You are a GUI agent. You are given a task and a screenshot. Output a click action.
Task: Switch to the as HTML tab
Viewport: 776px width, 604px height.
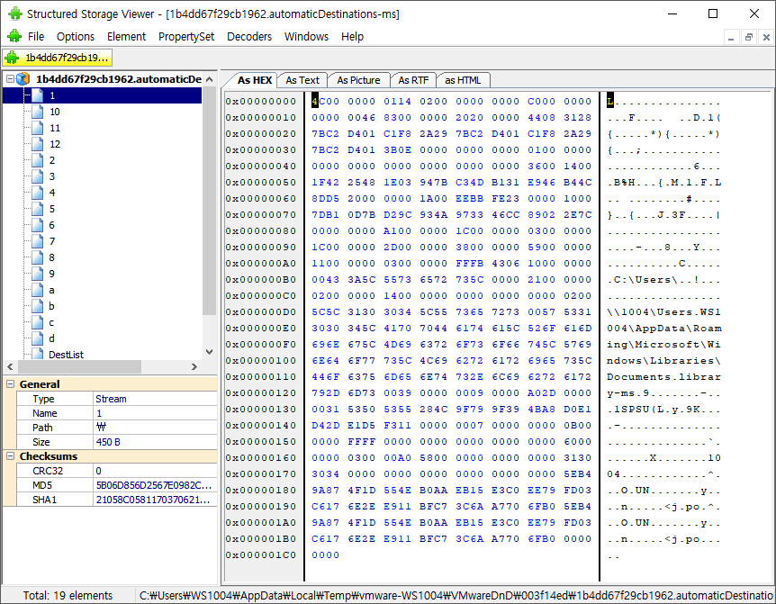coord(463,80)
